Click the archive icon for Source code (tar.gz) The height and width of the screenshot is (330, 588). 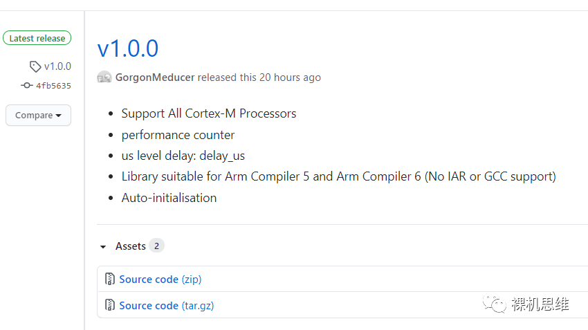coord(109,305)
